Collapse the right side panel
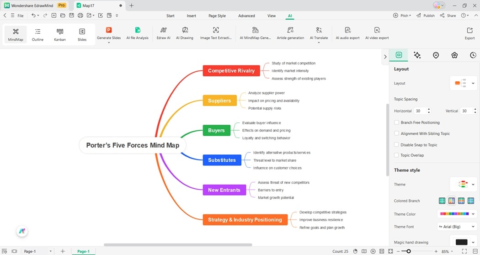Screen dimensions: 480x255 tap(385, 57)
